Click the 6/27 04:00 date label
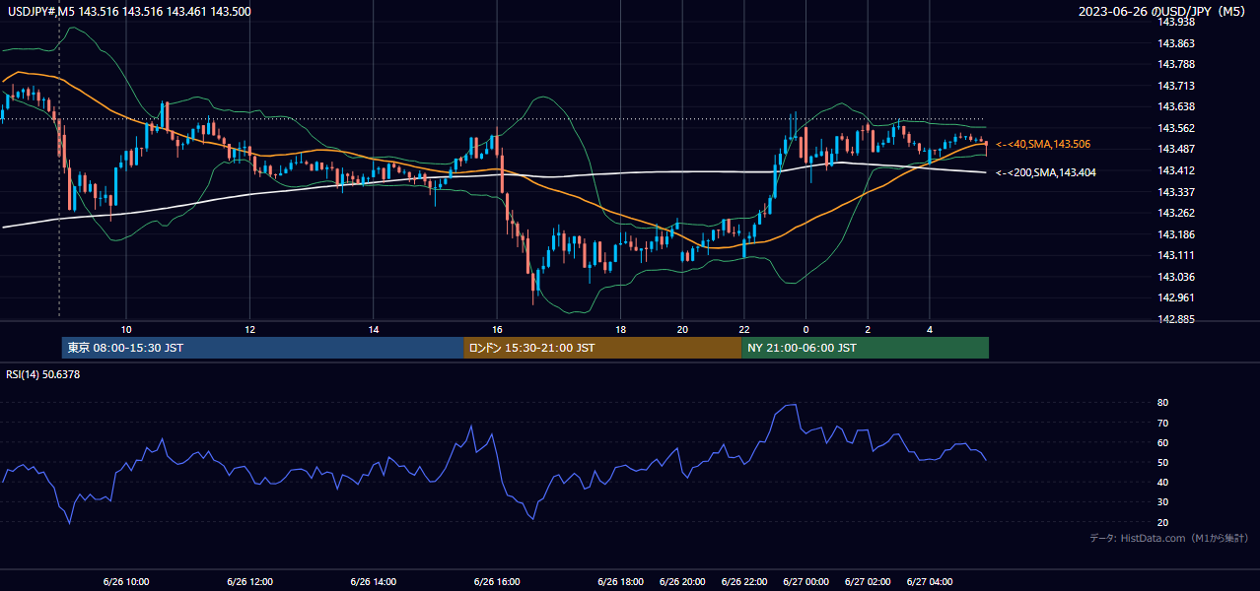 (930, 582)
